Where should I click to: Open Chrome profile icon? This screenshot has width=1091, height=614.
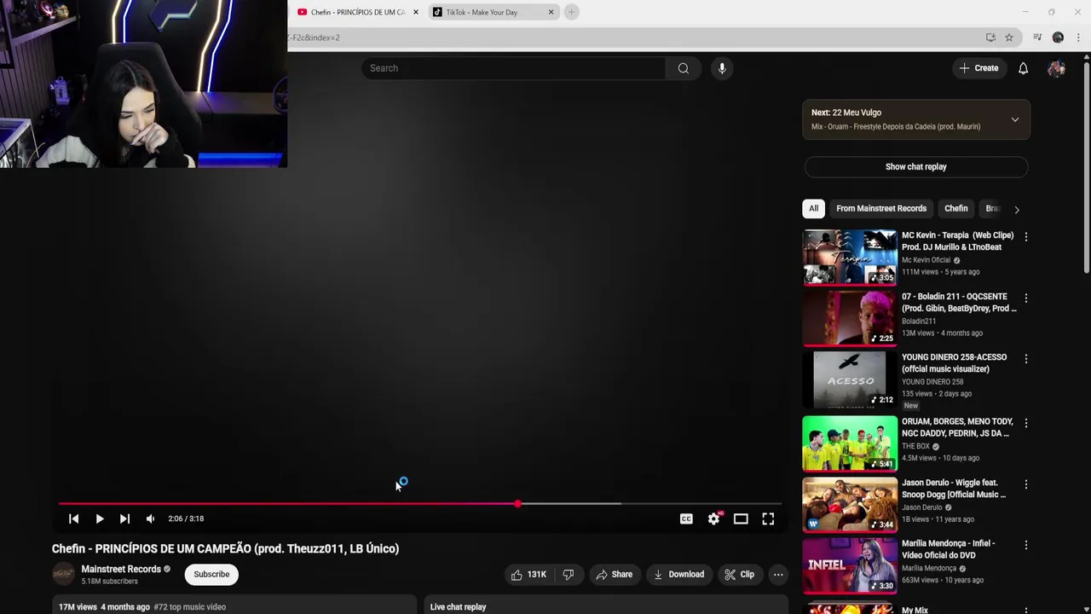[x=1058, y=38]
